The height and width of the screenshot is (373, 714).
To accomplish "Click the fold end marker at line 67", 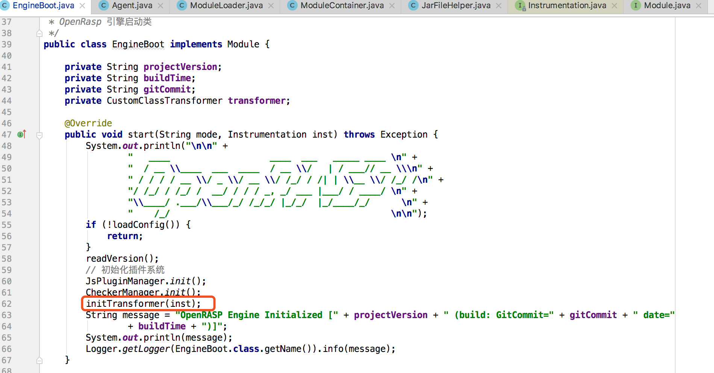I will coord(39,361).
